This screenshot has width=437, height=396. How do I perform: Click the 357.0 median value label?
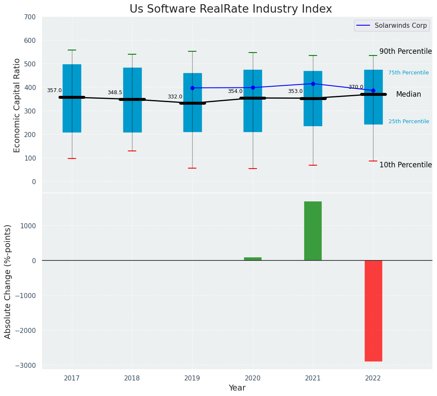(x=54, y=90)
